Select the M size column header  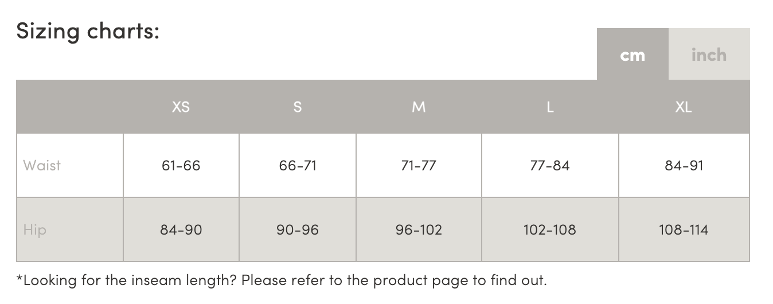pos(419,107)
